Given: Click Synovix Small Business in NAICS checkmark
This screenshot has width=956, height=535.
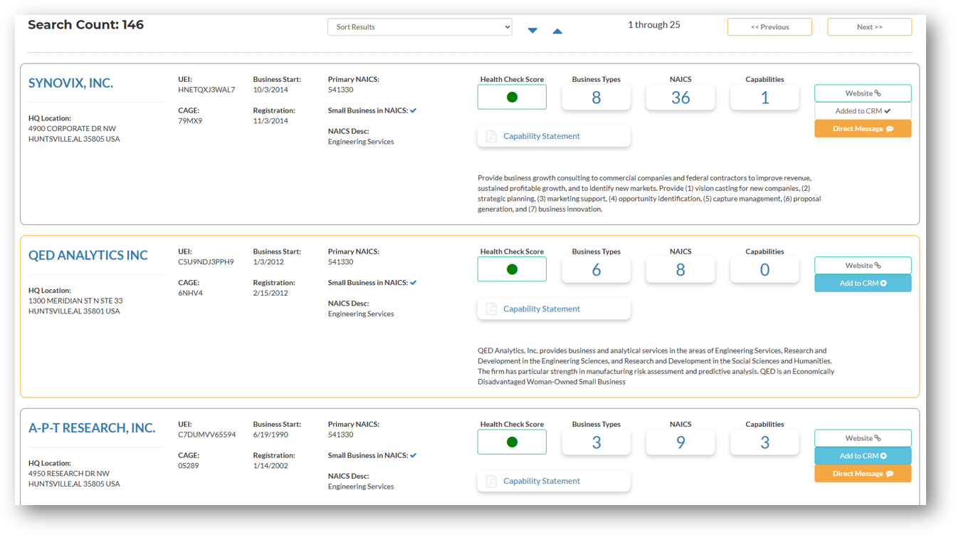Looking at the screenshot, I should point(414,110).
